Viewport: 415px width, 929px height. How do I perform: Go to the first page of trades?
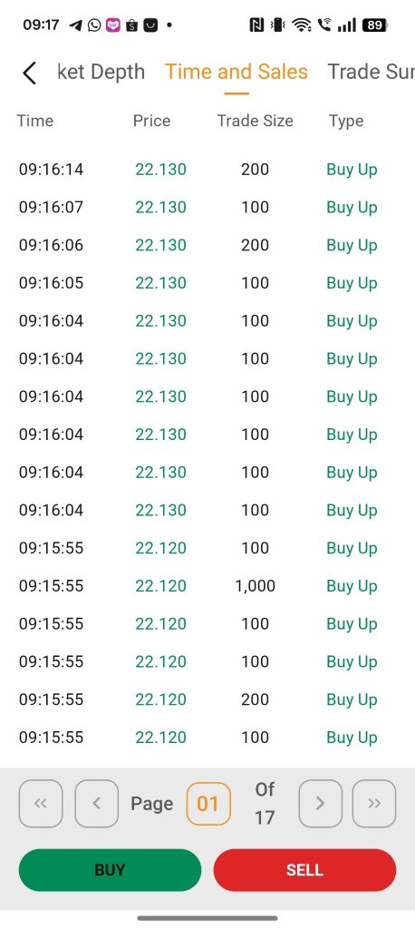[x=41, y=804]
